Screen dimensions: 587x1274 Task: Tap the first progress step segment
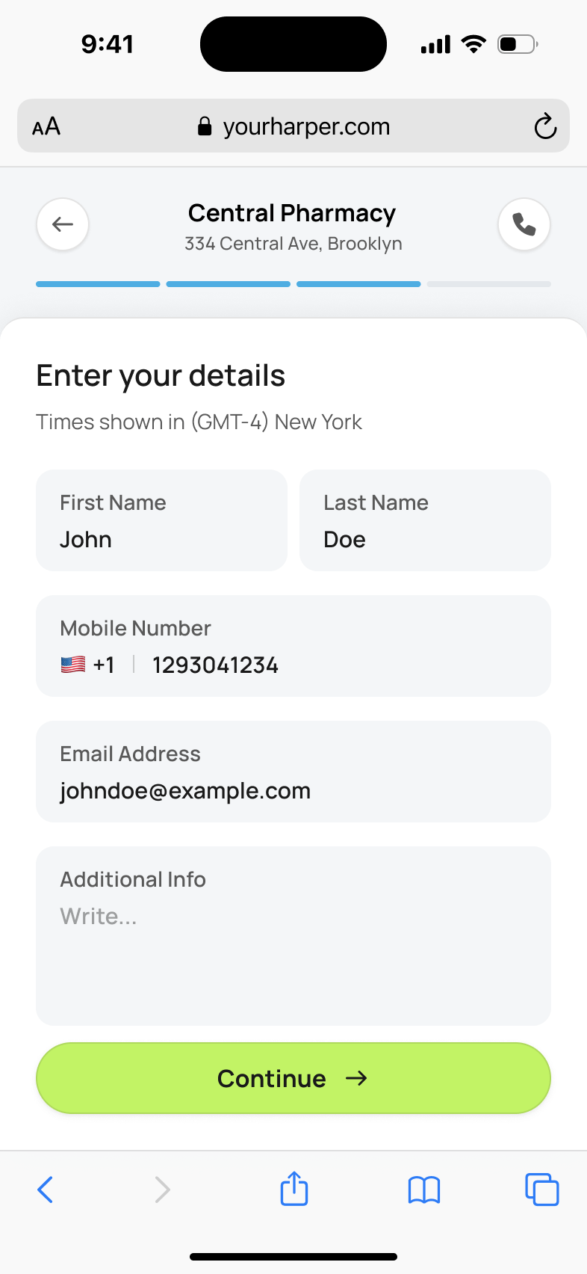coord(98,284)
